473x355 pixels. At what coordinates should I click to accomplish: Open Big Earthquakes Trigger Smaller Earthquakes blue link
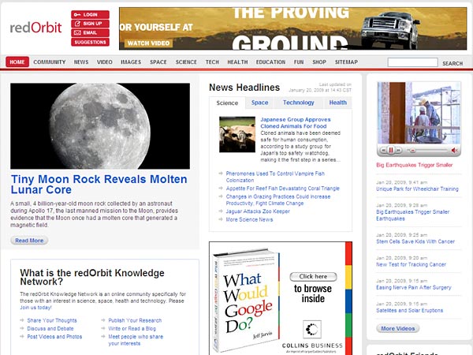[412, 215]
